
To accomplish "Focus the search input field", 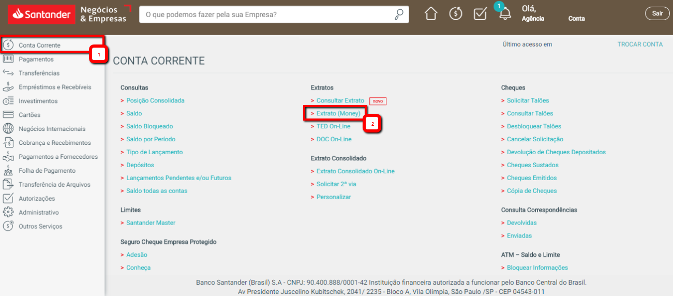I will [x=267, y=14].
